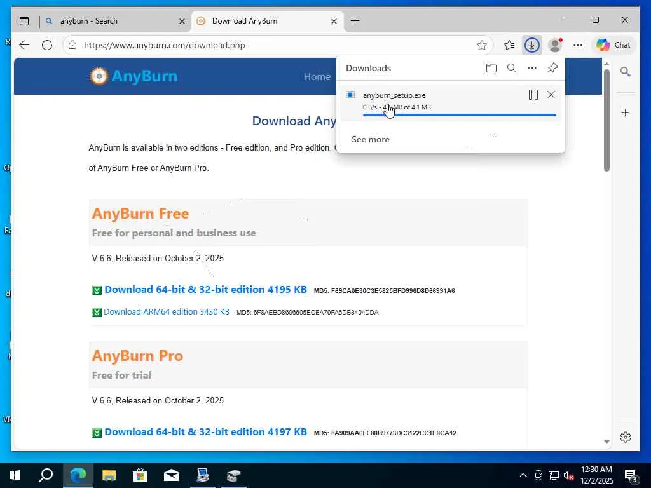Viewport: 651px width, 488px height.
Task: Search downloads with magnifier icon
Action: pos(512,68)
